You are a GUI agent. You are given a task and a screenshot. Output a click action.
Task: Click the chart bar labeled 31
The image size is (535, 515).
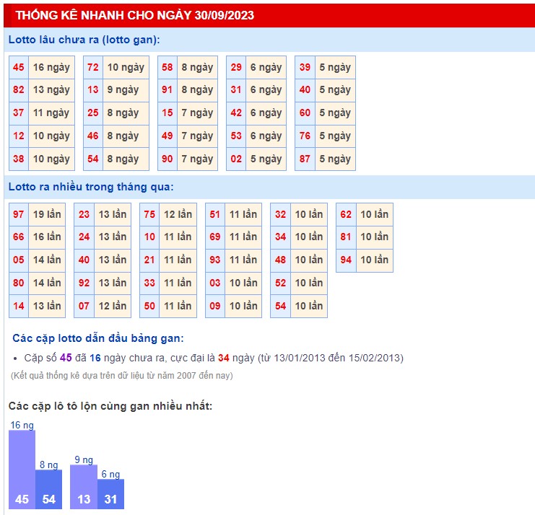pyautogui.click(x=110, y=494)
